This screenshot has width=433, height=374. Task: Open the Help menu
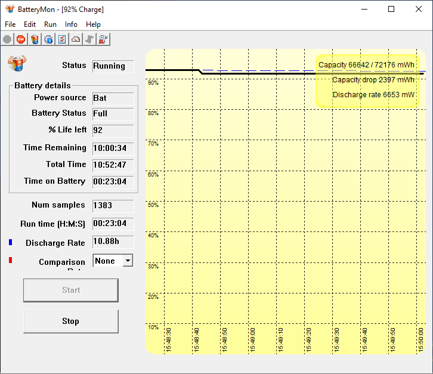click(x=93, y=24)
